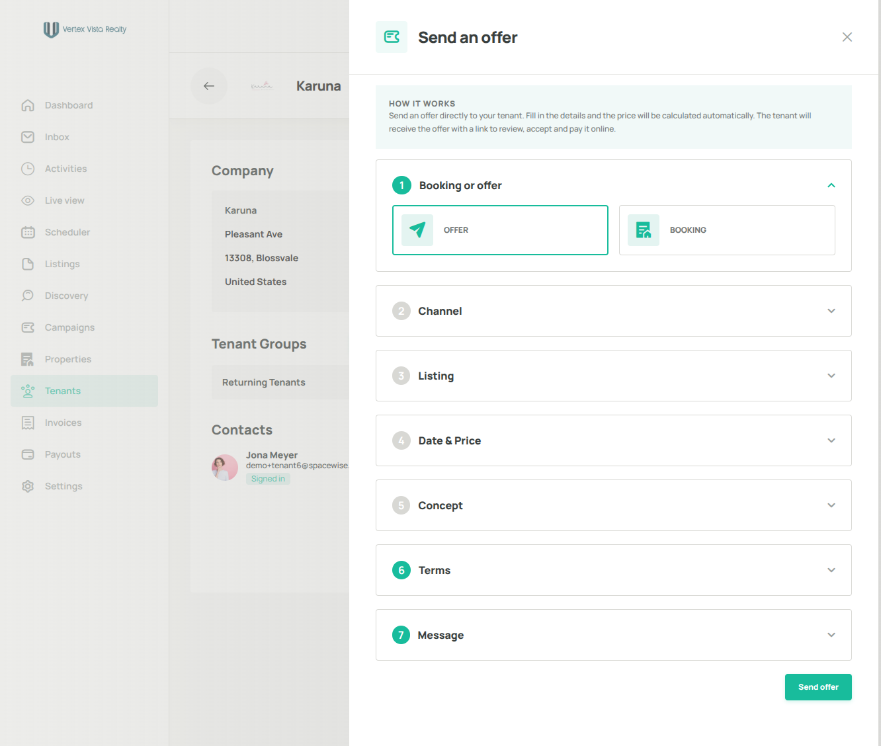Click the Send offer button

(x=818, y=687)
